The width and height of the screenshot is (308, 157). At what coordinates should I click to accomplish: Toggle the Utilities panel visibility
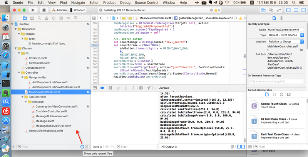[x=304, y=10]
